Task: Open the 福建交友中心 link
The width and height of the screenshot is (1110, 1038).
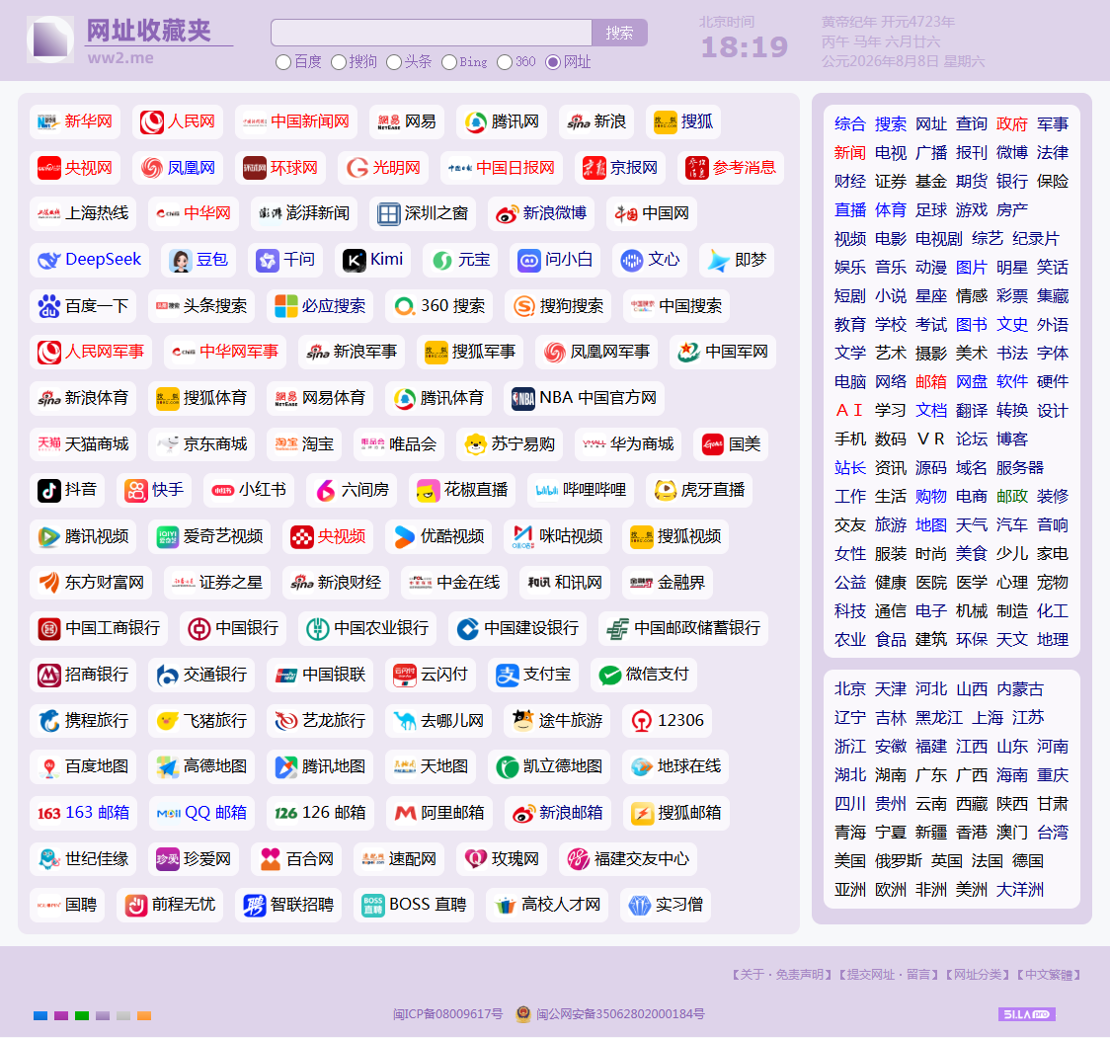Action: [x=628, y=859]
